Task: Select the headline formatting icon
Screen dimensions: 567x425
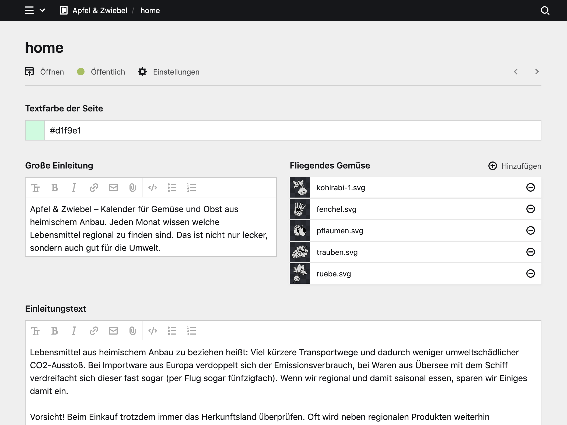Action: coord(35,188)
